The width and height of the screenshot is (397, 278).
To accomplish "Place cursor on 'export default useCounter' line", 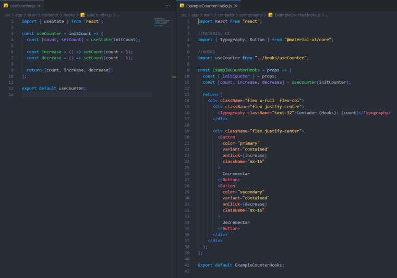I will pyautogui.click(x=54, y=88).
